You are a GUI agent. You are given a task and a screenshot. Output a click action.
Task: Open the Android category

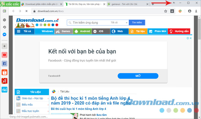[82, 31]
